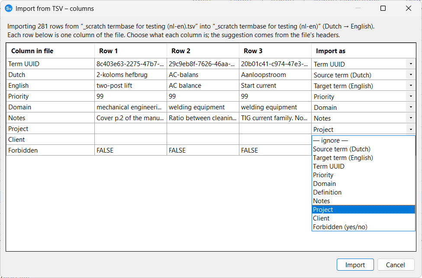Maximize the Import from TSV dialog
The height and width of the screenshot is (278, 422).
383,8
